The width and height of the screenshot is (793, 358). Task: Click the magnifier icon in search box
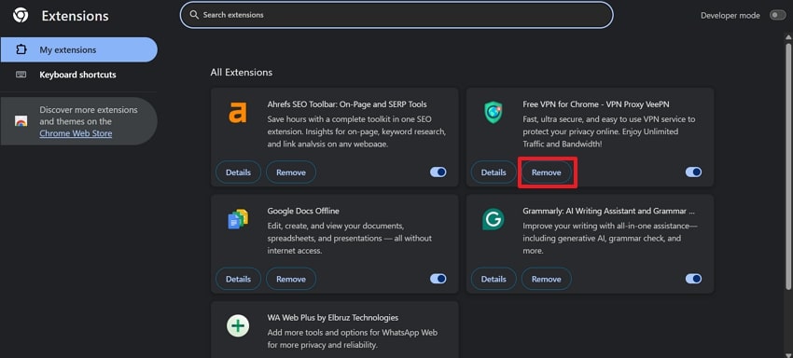point(194,15)
